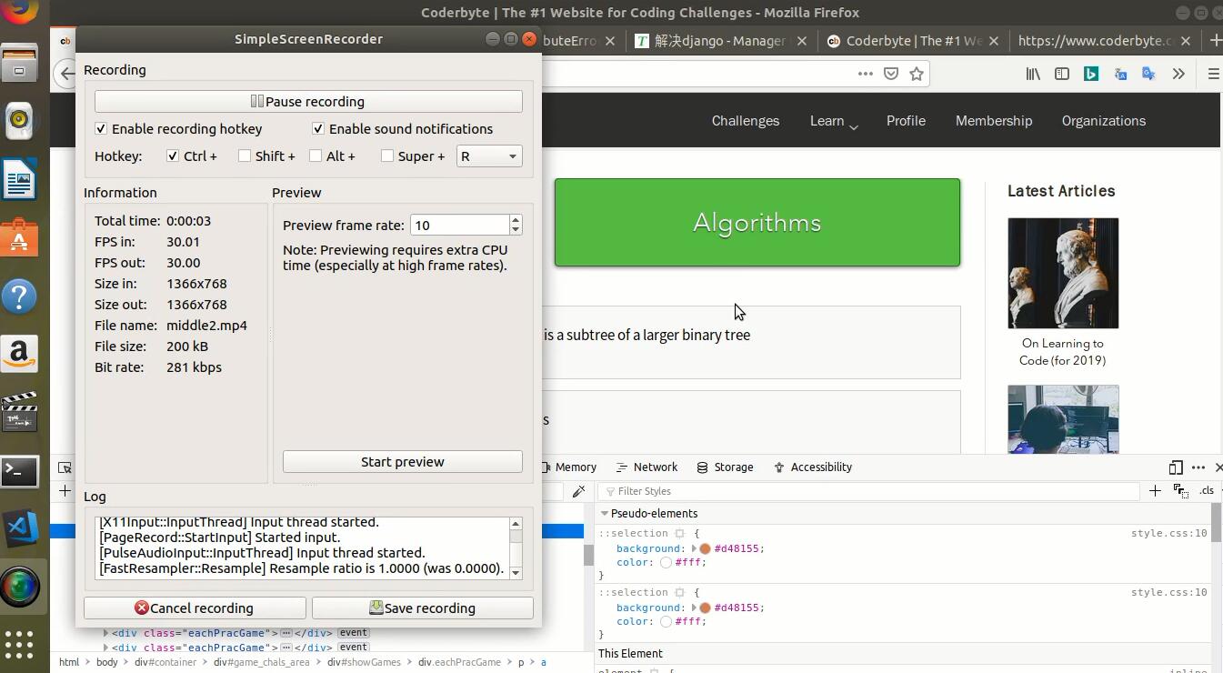Switch to Coderbyte The #1 We tab

point(913,41)
